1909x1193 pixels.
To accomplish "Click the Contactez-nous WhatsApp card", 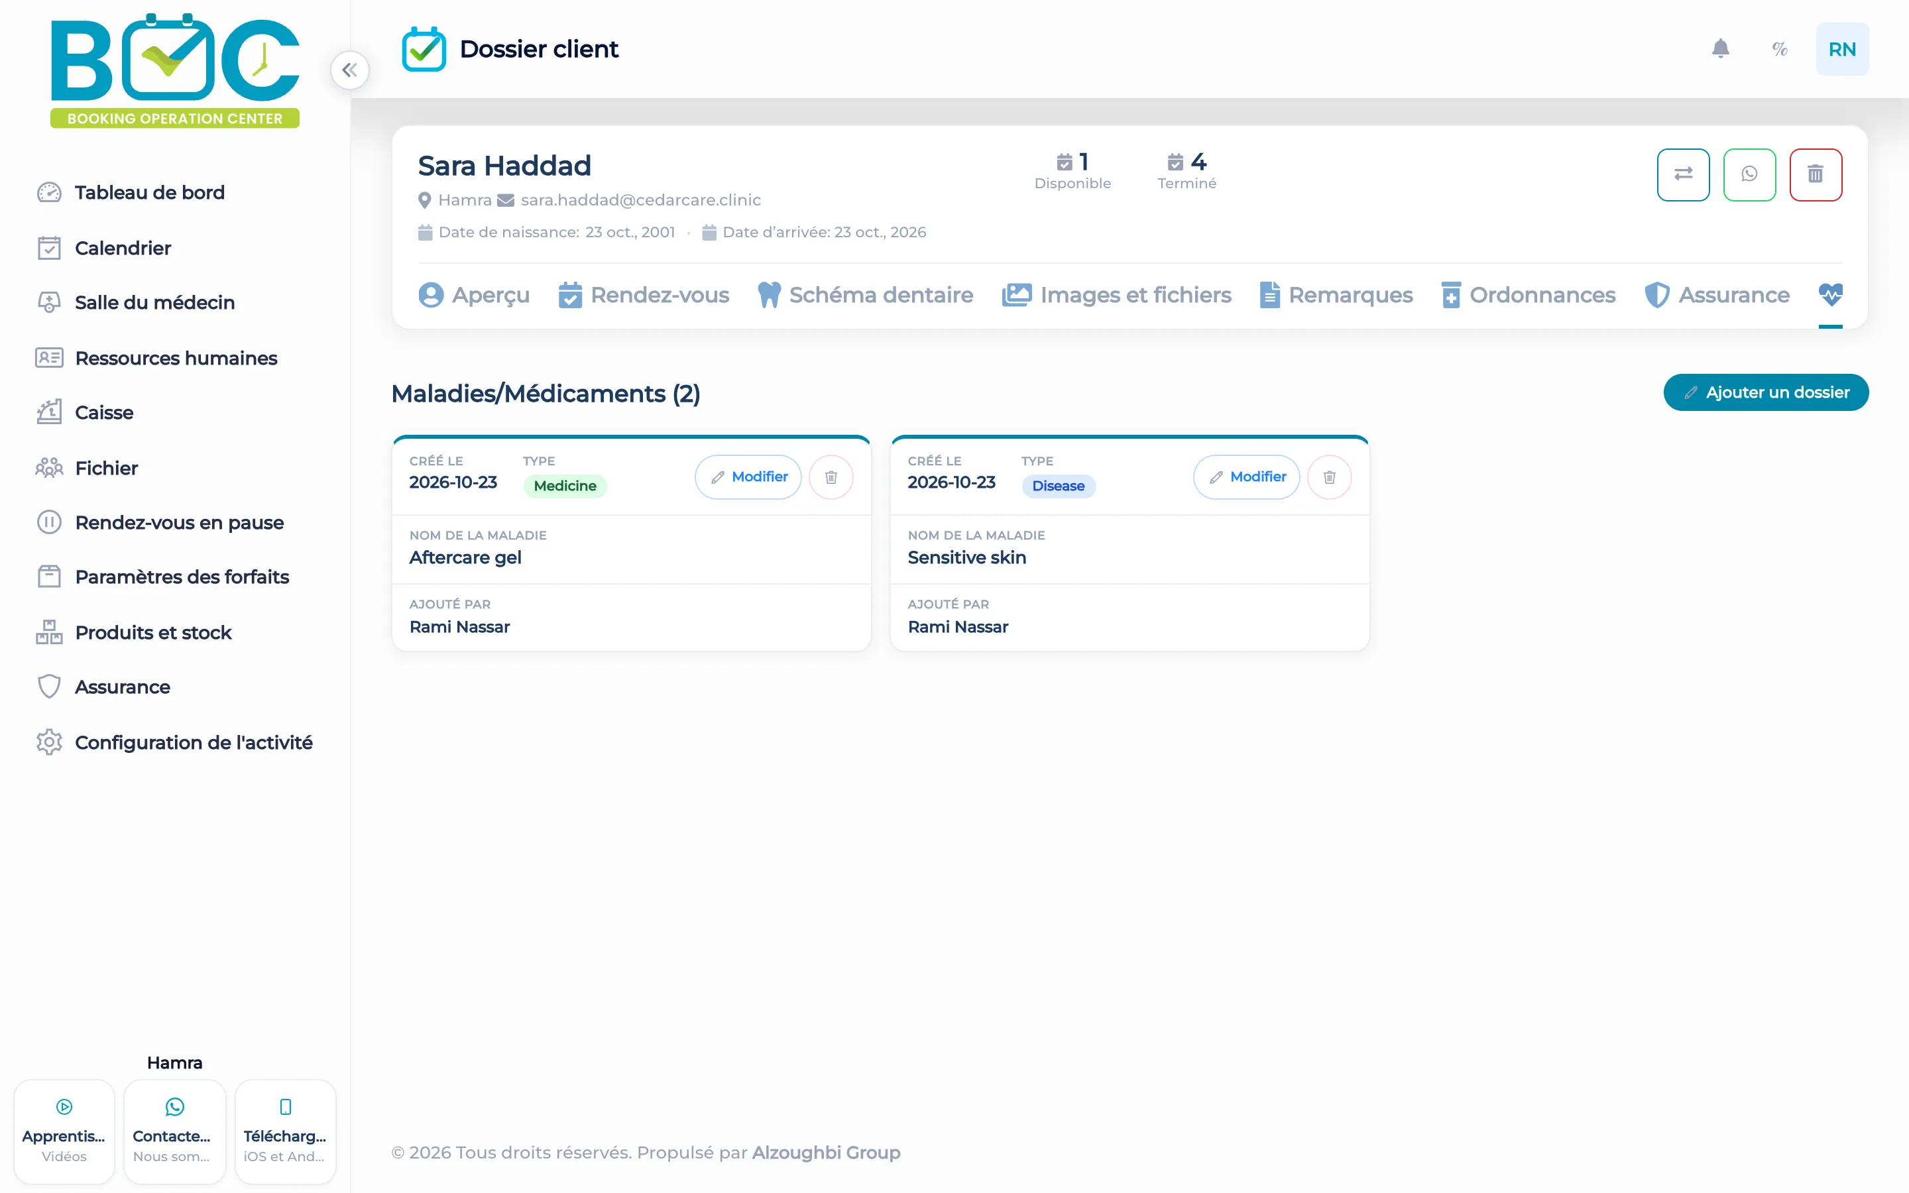I will [174, 1131].
